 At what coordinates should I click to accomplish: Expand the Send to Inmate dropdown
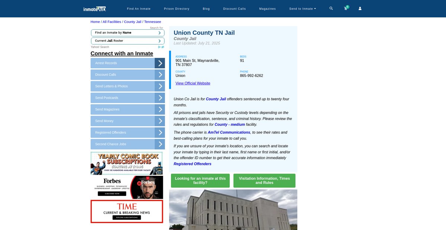point(303,9)
